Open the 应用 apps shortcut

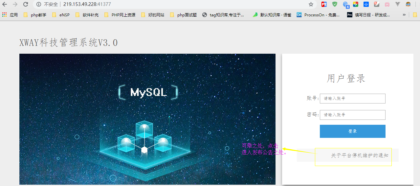pyautogui.click(x=10, y=15)
